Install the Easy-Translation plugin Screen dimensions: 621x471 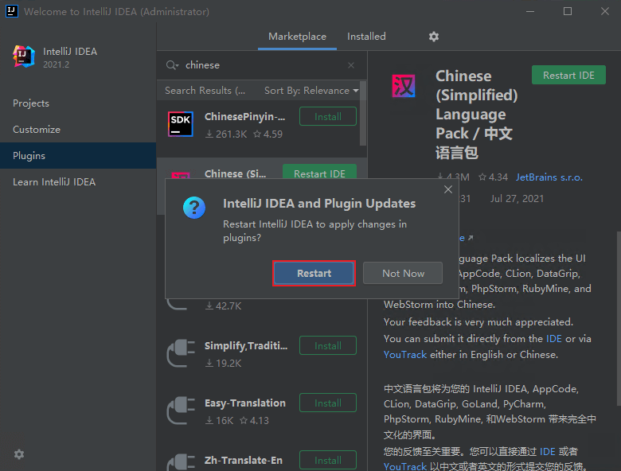click(328, 403)
